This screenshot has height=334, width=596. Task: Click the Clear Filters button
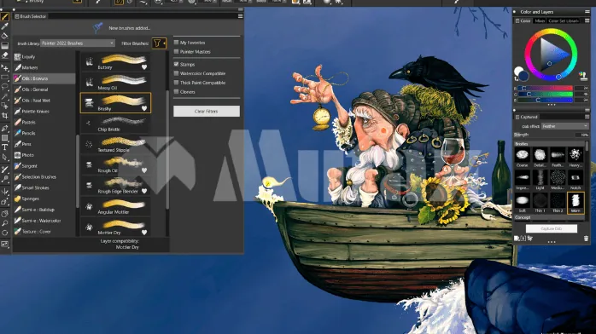[x=207, y=111]
